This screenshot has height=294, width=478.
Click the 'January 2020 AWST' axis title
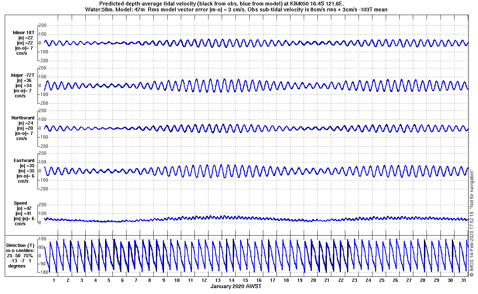pos(236,286)
